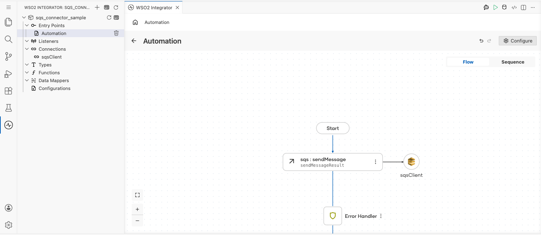Click the home icon in breadcrumb

pos(135,22)
